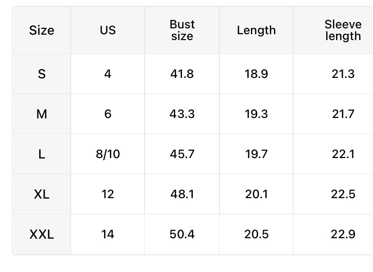Image resolution: width=373 pixels, height=272 pixels.
Task: Click the M size row label
Action: 41,114
